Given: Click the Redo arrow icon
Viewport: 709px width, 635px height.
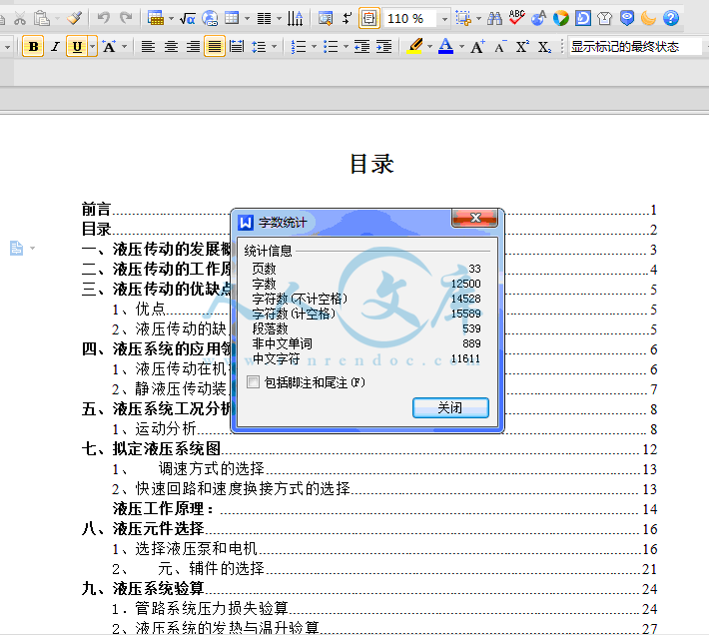Looking at the screenshot, I should [126, 19].
